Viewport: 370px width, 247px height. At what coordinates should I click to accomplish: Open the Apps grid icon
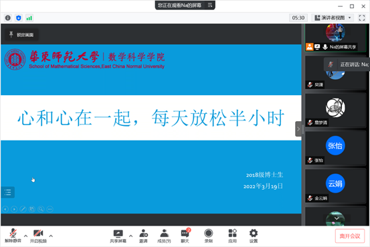click(x=232, y=236)
